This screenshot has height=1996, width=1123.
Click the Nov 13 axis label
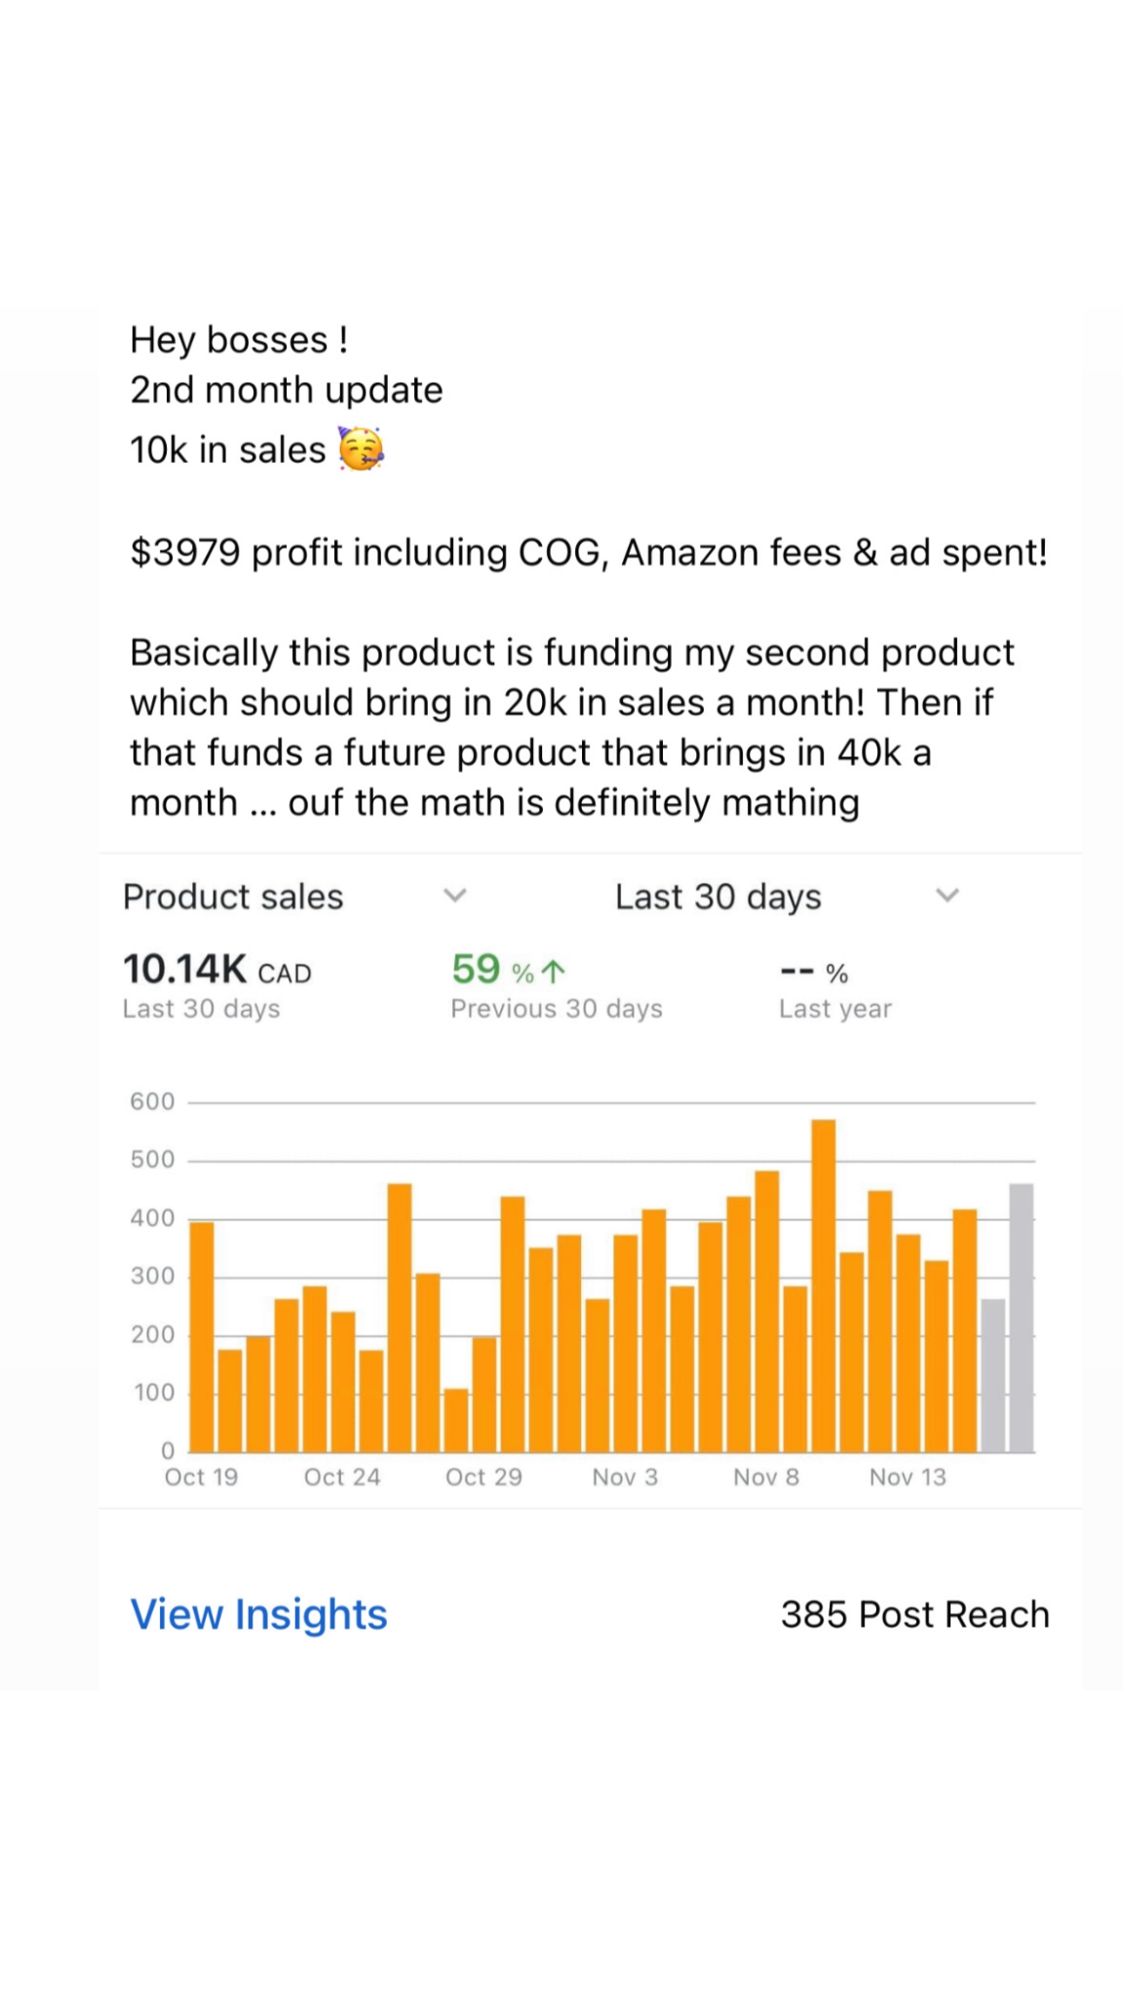coord(908,1478)
